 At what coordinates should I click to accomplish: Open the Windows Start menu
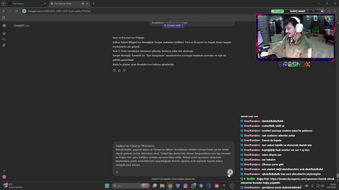click(107, 186)
